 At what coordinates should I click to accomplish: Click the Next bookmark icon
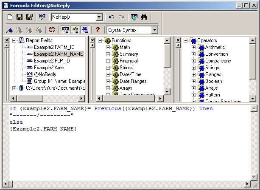(20, 30)
